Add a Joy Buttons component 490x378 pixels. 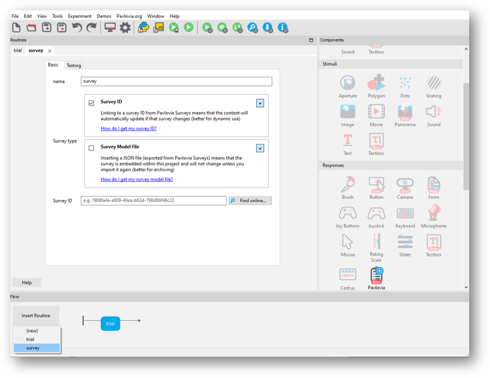(x=347, y=217)
